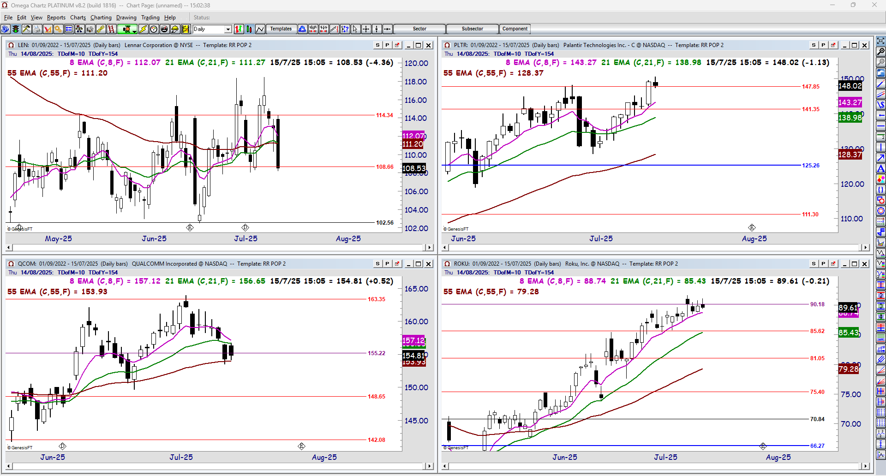The width and height of the screenshot is (886, 476).
Task: Select the red circle drawing tool
Action: (881, 211)
